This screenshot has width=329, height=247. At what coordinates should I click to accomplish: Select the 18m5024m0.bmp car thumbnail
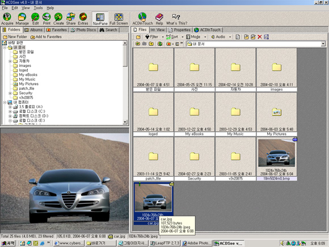(277, 158)
